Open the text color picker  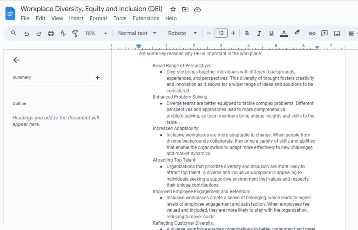pos(284,33)
